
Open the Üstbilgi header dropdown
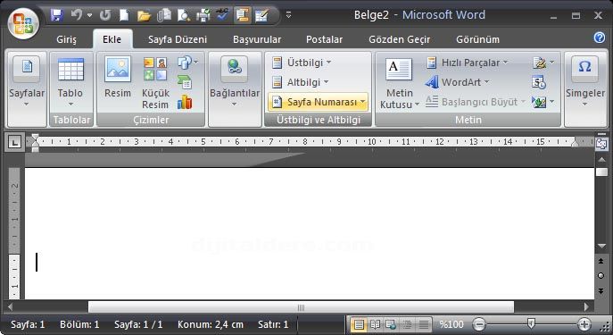[302, 63]
